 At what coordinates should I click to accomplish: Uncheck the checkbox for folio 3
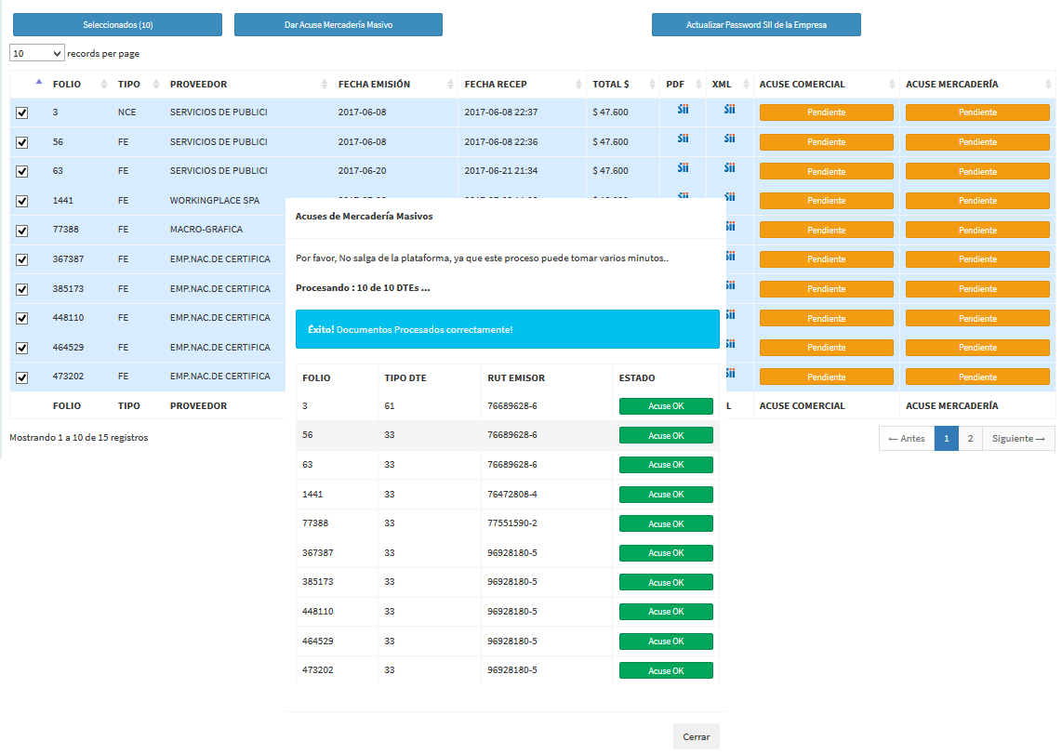(21, 112)
